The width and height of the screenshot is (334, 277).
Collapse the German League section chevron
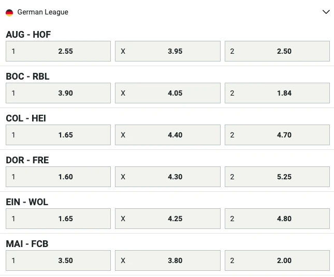click(x=326, y=12)
